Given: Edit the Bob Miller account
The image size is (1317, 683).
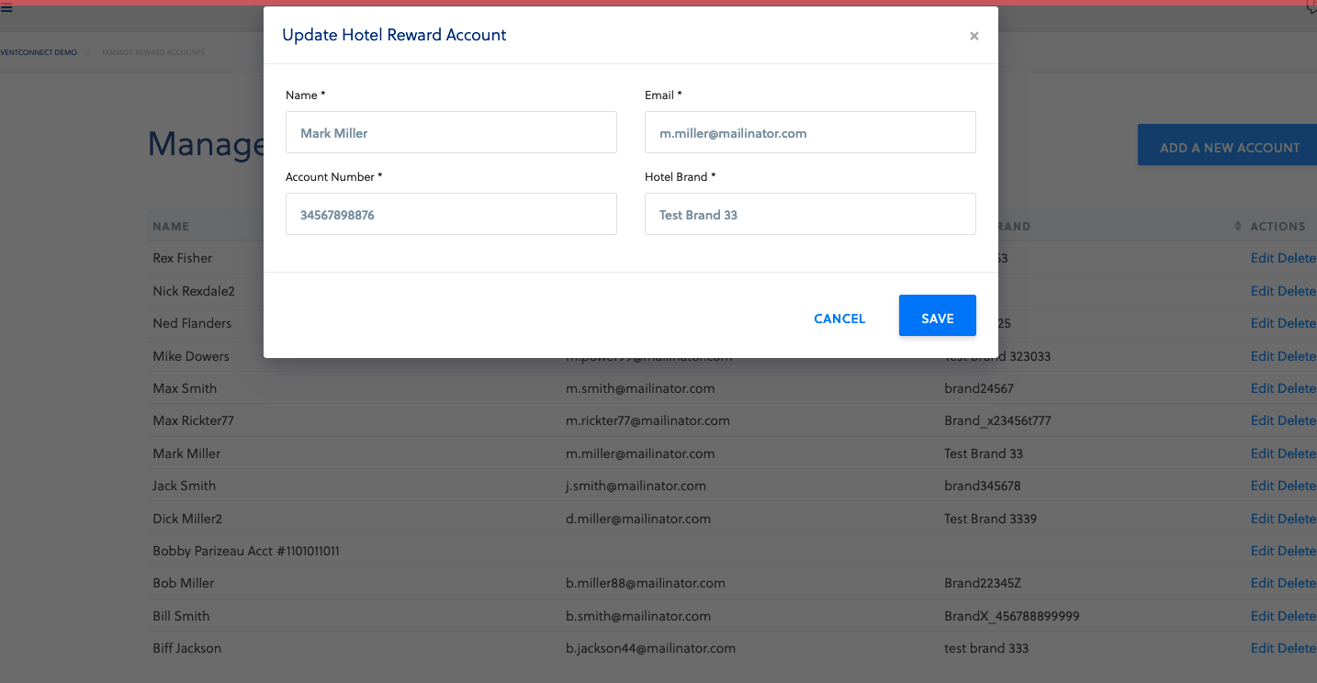Looking at the screenshot, I should coord(1262,583).
